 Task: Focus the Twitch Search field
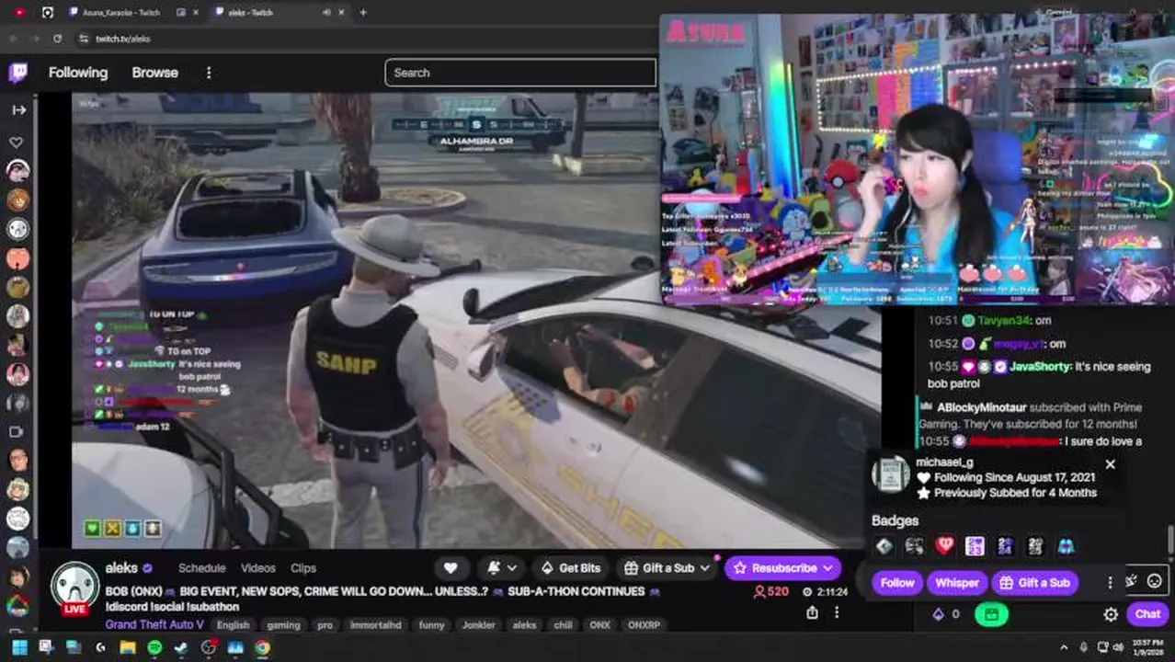(520, 73)
